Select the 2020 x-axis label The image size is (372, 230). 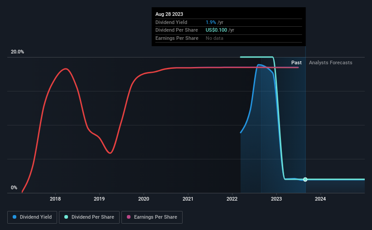point(144,199)
